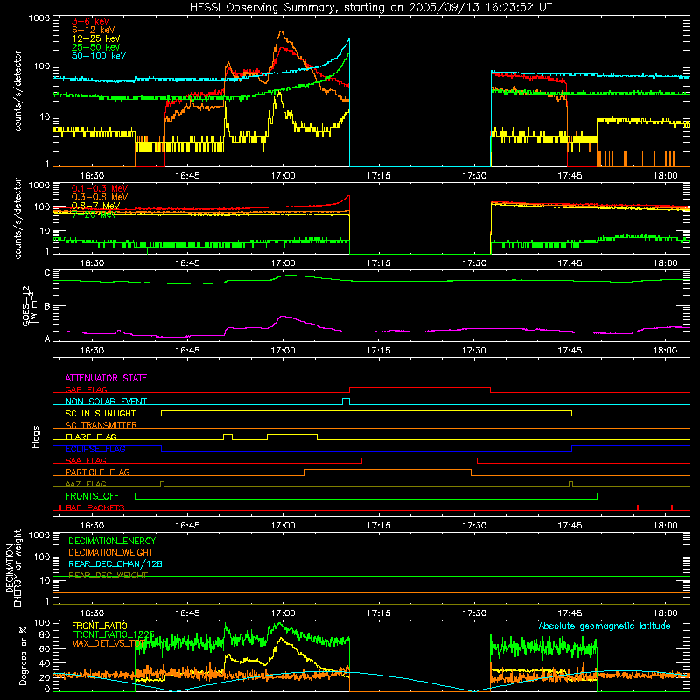The height and width of the screenshot is (700, 700).
Task: Select the 0.3-0.8 MeV legend label
Action: [100, 197]
